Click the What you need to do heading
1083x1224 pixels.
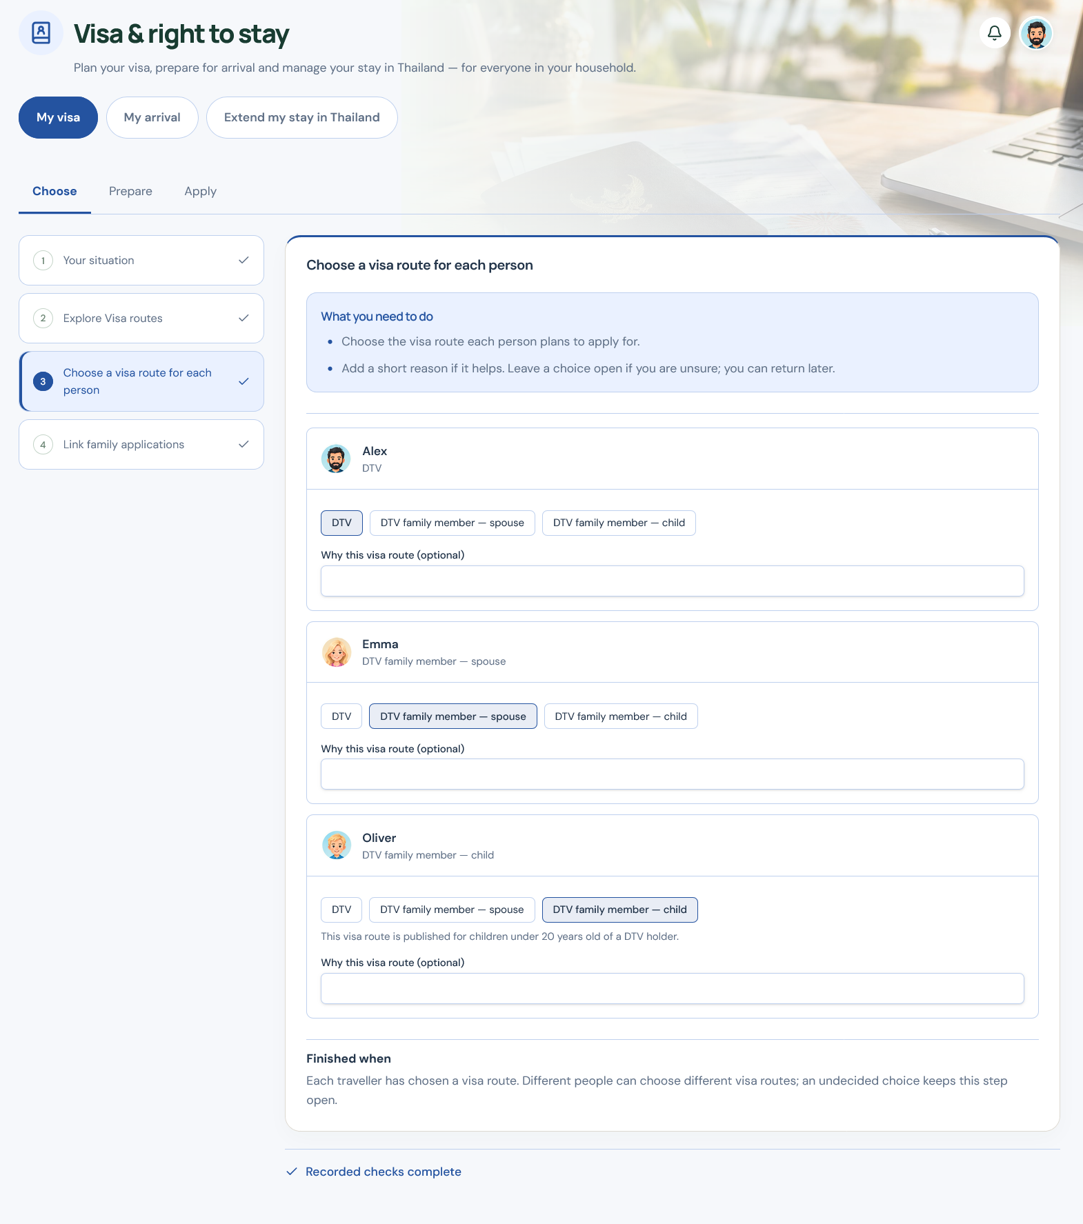click(377, 317)
